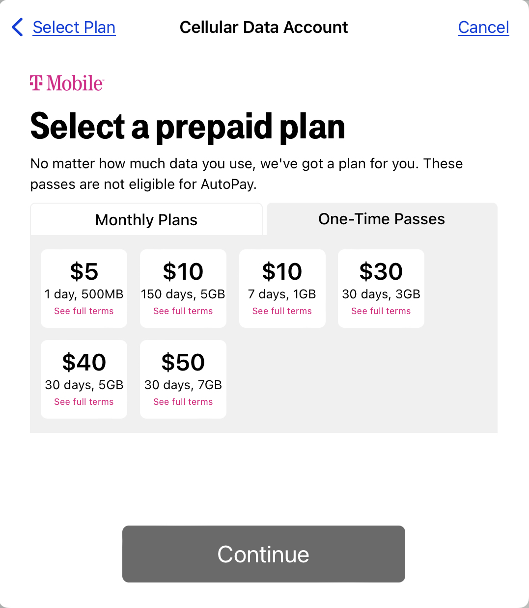Viewport: 529px width, 608px height.
Task: Pick the $10 7 days 1GB pass
Action: 282,289
